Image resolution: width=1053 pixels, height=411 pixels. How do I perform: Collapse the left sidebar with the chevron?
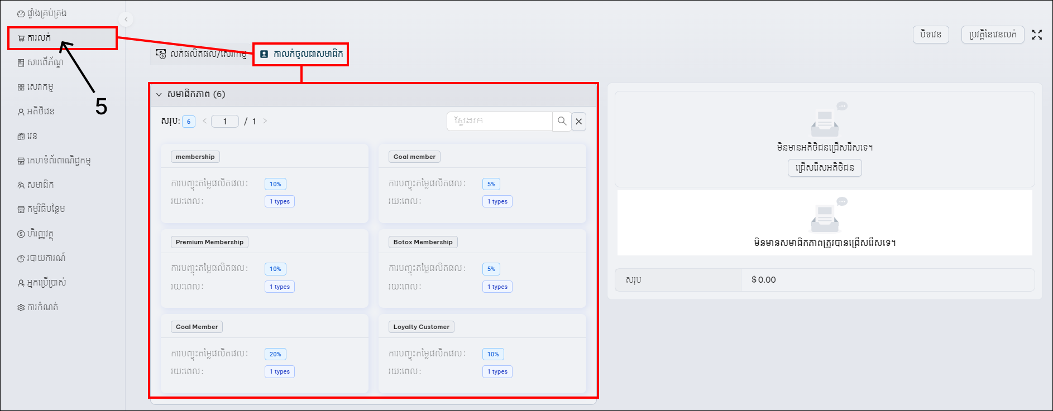tap(126, 20)
